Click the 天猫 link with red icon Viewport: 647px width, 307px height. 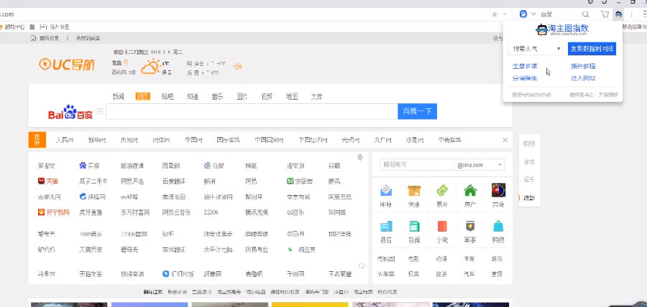tap(48, 181)
